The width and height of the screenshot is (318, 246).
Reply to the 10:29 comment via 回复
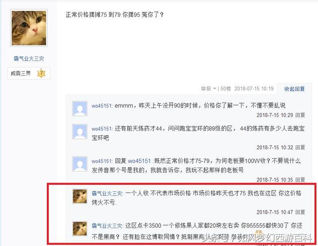click(x=300, y=115)
